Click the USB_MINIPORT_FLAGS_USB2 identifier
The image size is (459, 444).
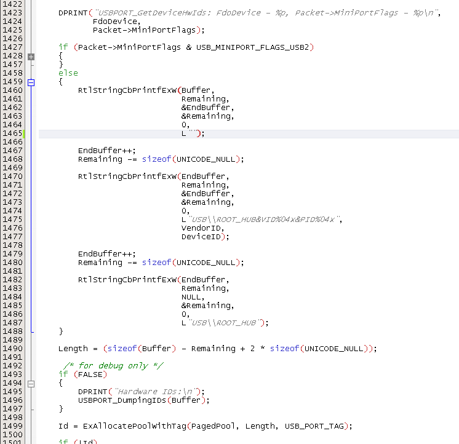coord(252,47)
